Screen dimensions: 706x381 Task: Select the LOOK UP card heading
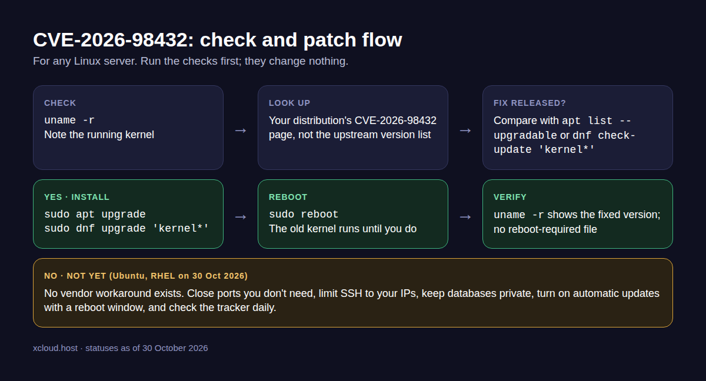coord(289,103)
